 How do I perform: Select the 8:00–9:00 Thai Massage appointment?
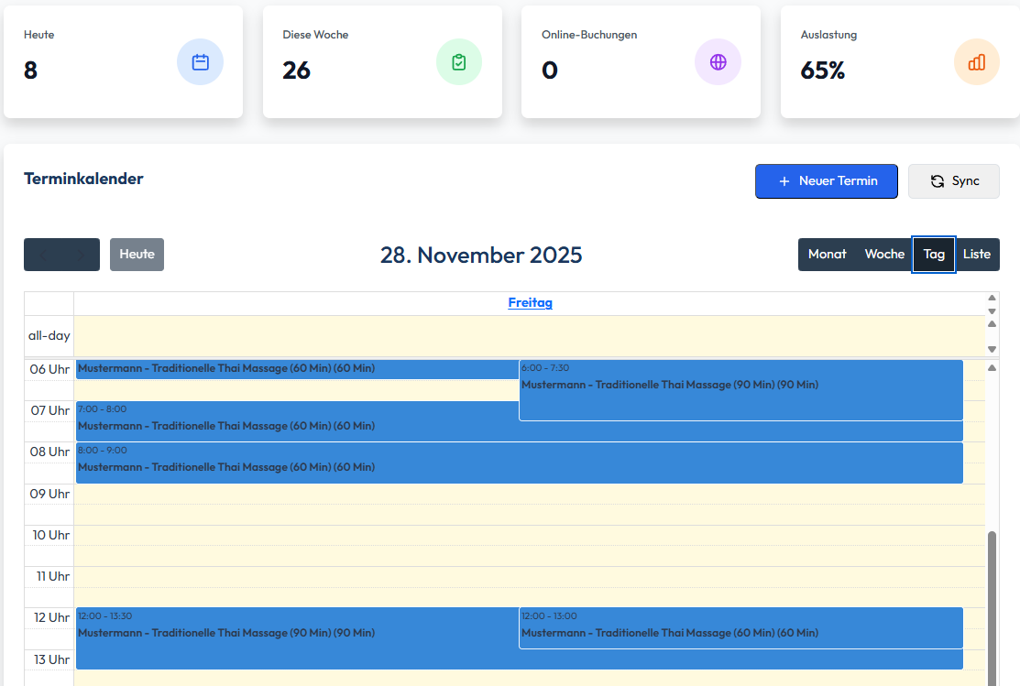click(367, 463)
